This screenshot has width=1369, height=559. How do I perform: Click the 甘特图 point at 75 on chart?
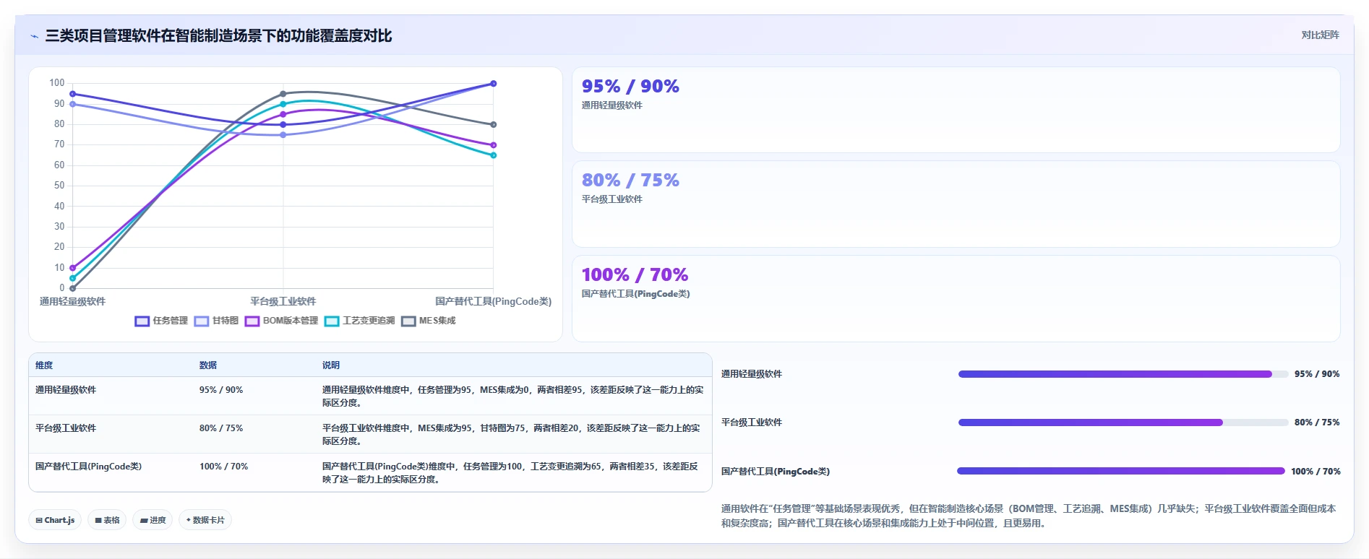click(283, 135)
